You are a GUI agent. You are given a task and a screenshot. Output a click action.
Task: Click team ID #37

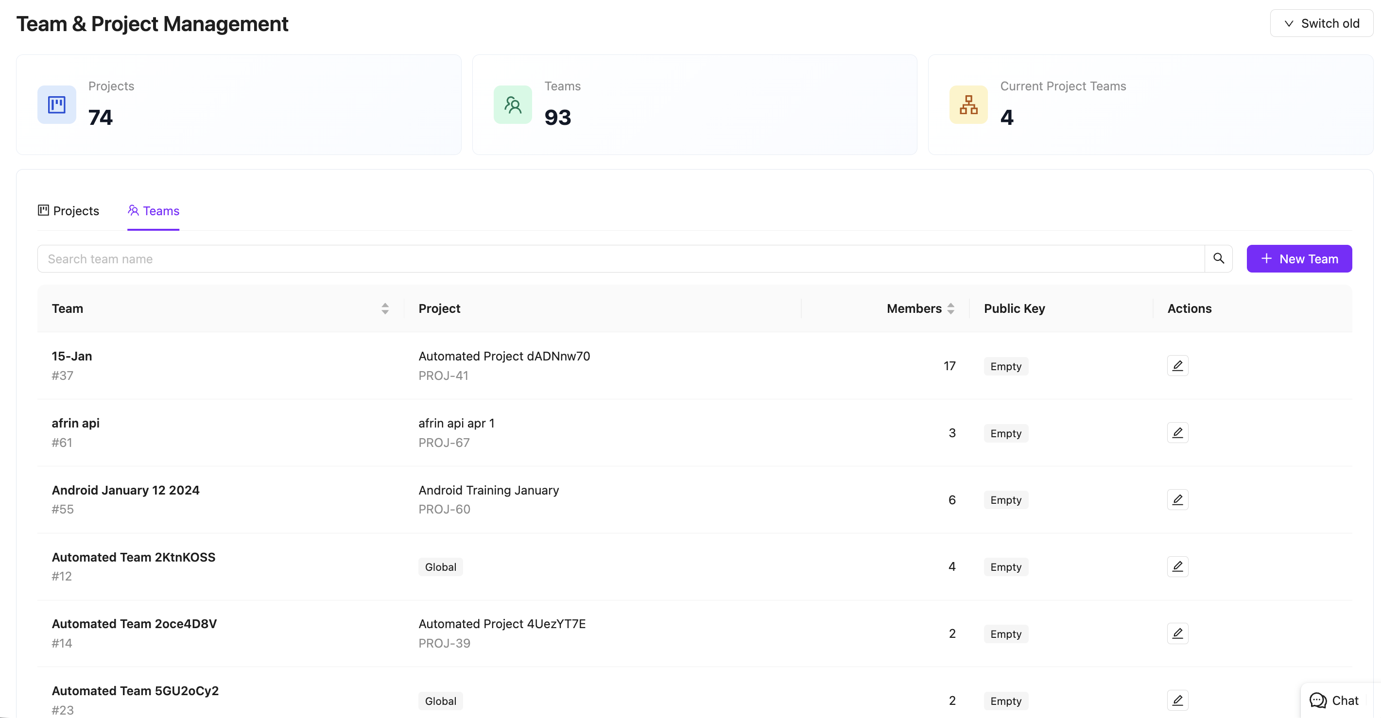click(x=63, y=376)
